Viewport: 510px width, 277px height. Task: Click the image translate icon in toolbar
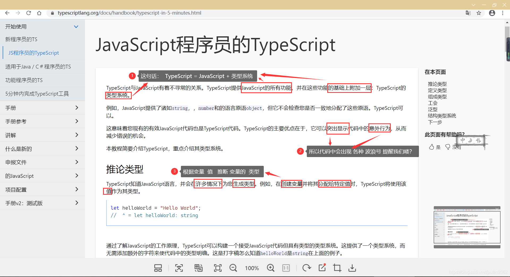[x=198, y=268]
